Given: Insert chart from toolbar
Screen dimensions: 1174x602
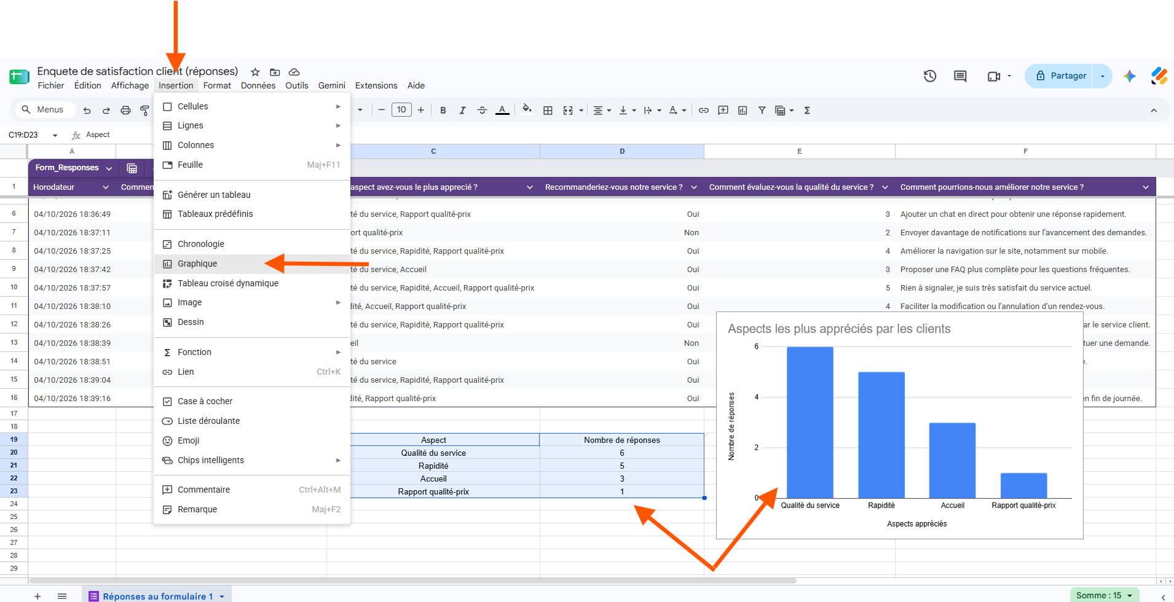Looking at the screenshot, I should 743,111.
